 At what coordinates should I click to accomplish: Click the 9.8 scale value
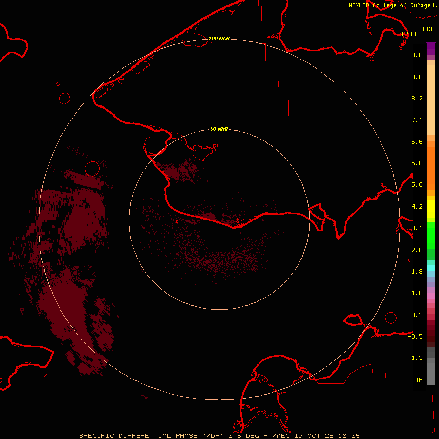pyautogui.click(x=417, y=55)
